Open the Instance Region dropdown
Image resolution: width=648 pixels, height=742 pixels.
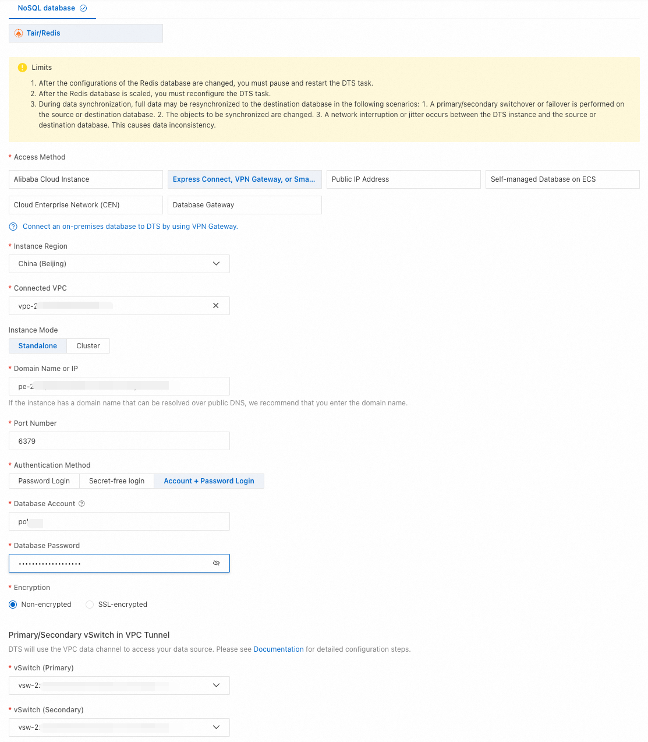point(119,264)
